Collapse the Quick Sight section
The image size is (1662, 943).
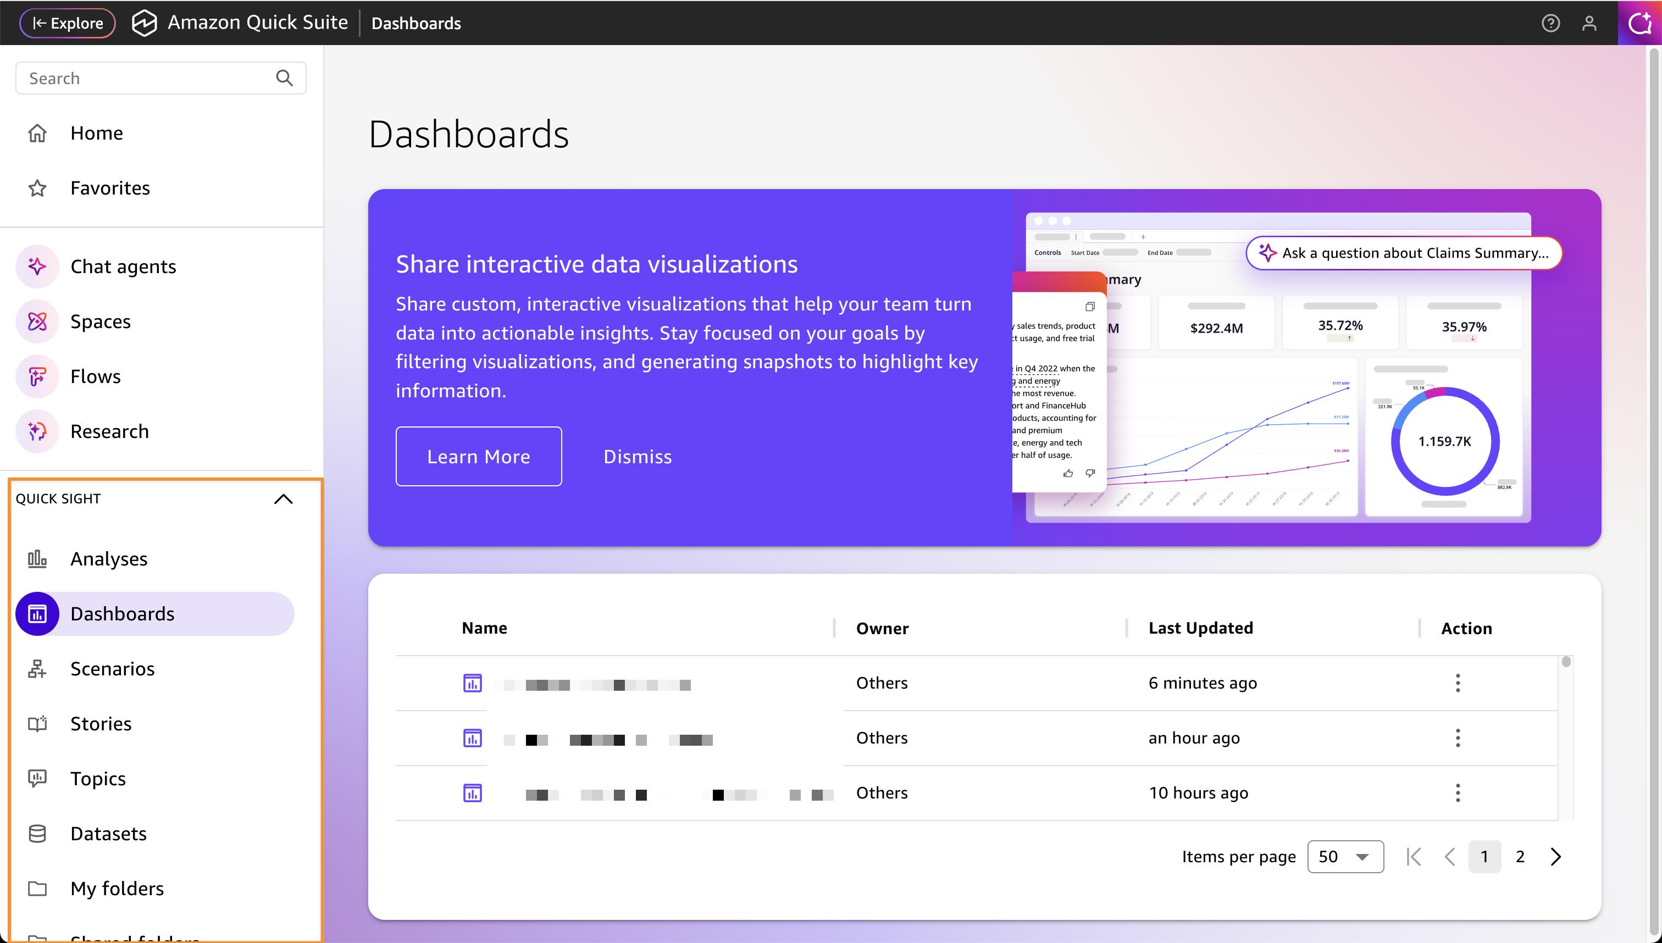[x=283, y=499]
